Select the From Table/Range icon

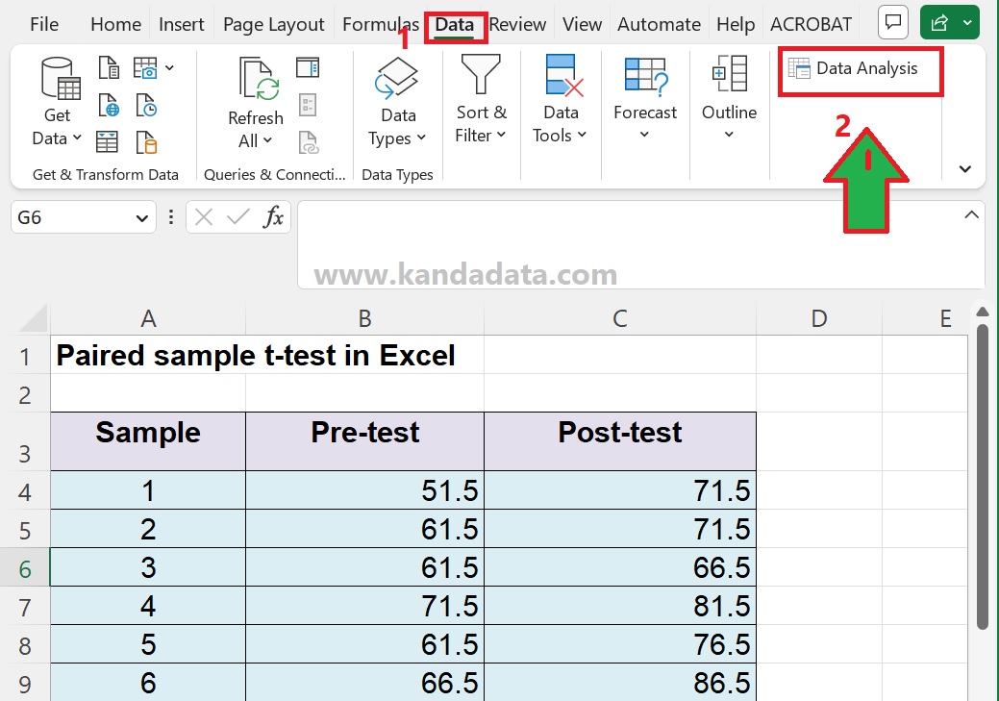pyautogui.click(x=107, y=142)
